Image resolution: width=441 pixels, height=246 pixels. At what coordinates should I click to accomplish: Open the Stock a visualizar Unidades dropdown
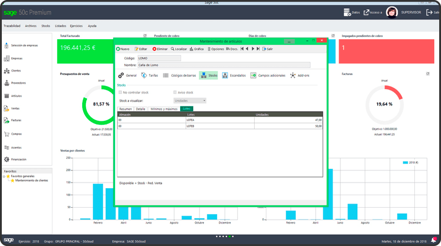coord(190,100)
